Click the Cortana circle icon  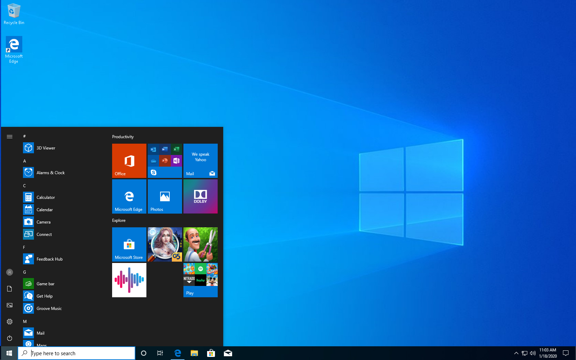pos(144,353)
